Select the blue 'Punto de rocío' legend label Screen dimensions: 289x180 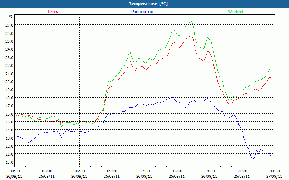click(144, 12)
